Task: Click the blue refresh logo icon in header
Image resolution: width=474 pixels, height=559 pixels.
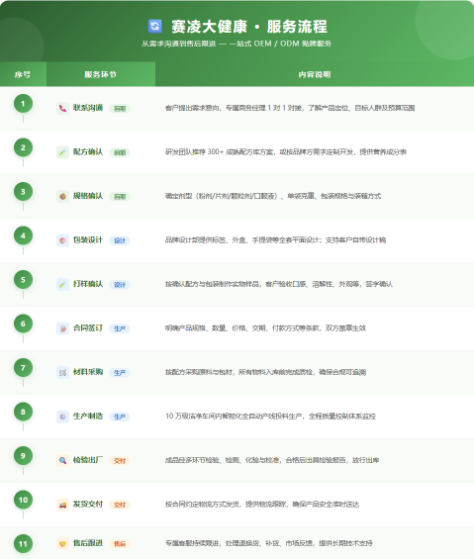Action: [154, 26]
